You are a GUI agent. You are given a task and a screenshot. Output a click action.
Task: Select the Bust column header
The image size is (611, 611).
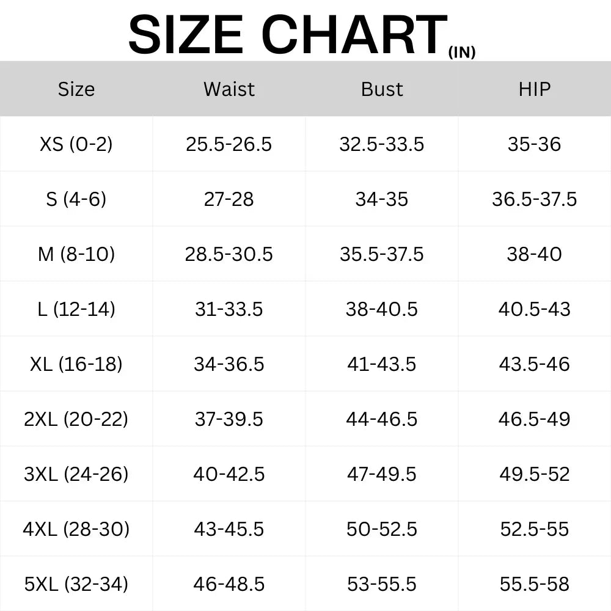pos(382,89)
